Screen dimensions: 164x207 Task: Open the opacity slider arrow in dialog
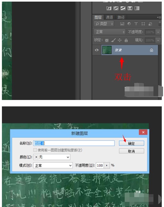point(107,165)
